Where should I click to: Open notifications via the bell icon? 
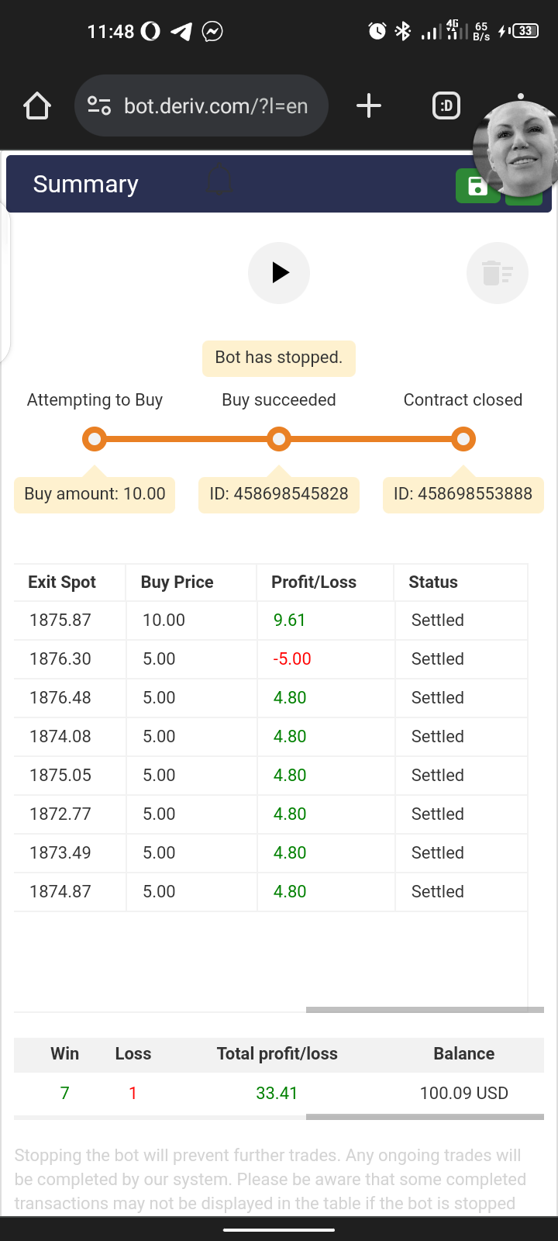pyautogui.click(x=219, y=180)
